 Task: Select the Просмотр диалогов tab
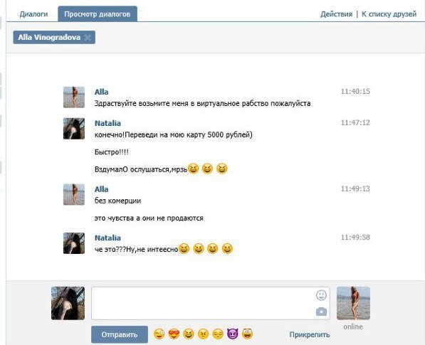coord(98,14)
